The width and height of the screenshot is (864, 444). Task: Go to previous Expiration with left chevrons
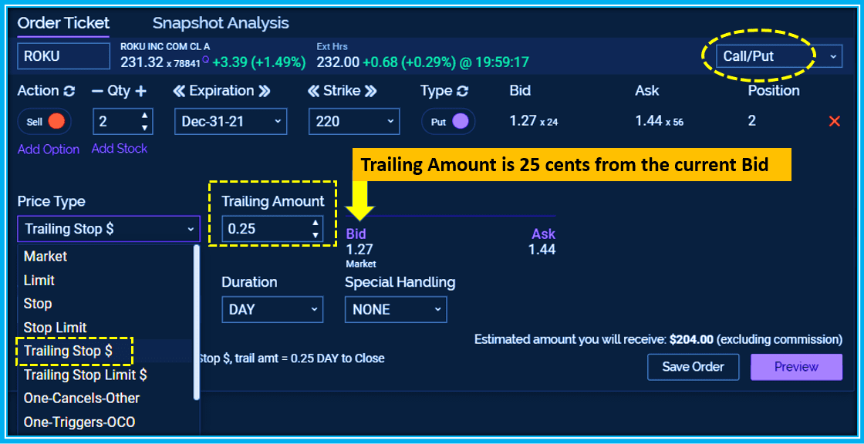(x=179, y=91)
